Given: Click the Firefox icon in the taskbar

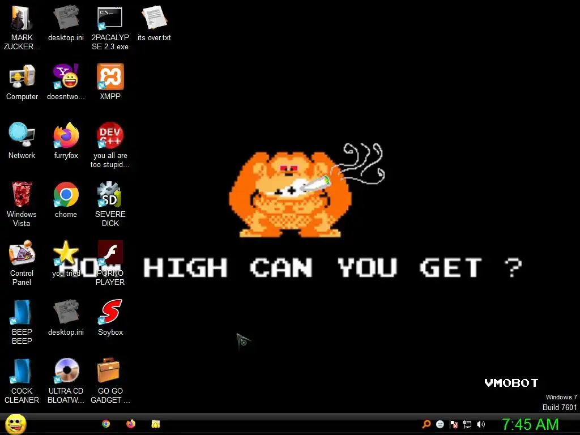Looking at the screenshot, I should tap(131, 424).
